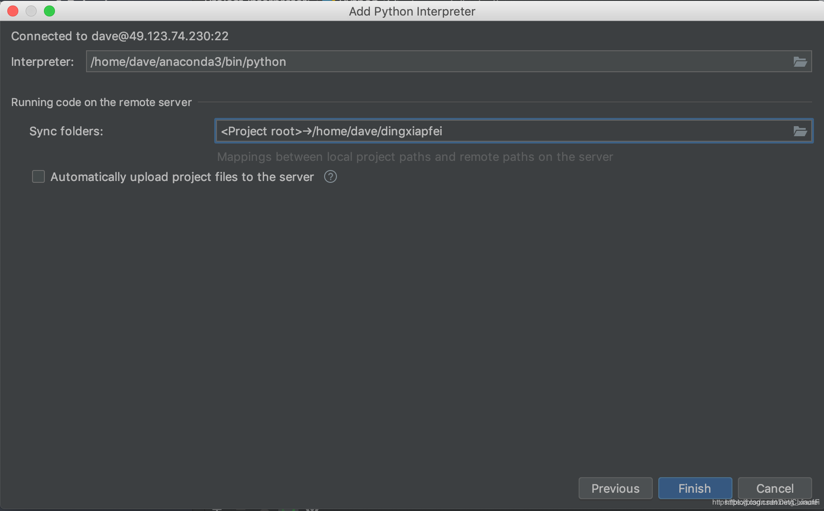Browse for interpreter path using folder icon
Image resolution: width=824 pixels, height=511 pixels.
point(800,62)
